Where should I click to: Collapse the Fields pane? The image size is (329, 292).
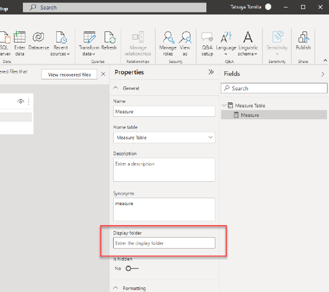[323, 74]
